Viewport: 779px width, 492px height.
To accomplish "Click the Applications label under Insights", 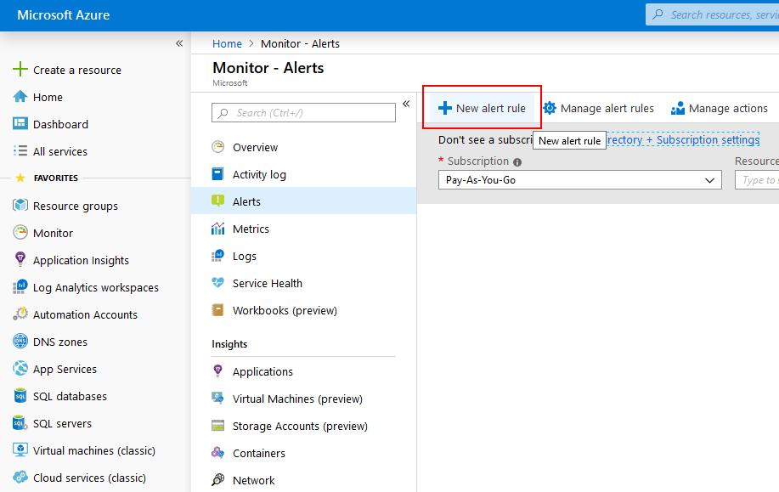I will click(x=262, y=371).
